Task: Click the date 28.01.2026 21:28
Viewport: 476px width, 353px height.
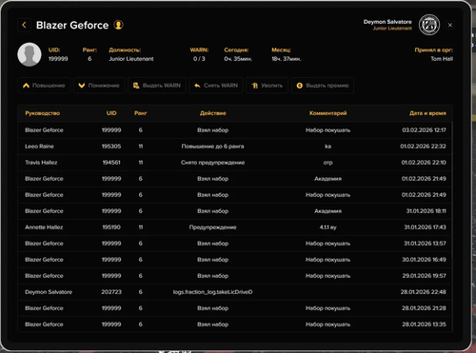Action: pyautogui.click(x=424, y=308)
